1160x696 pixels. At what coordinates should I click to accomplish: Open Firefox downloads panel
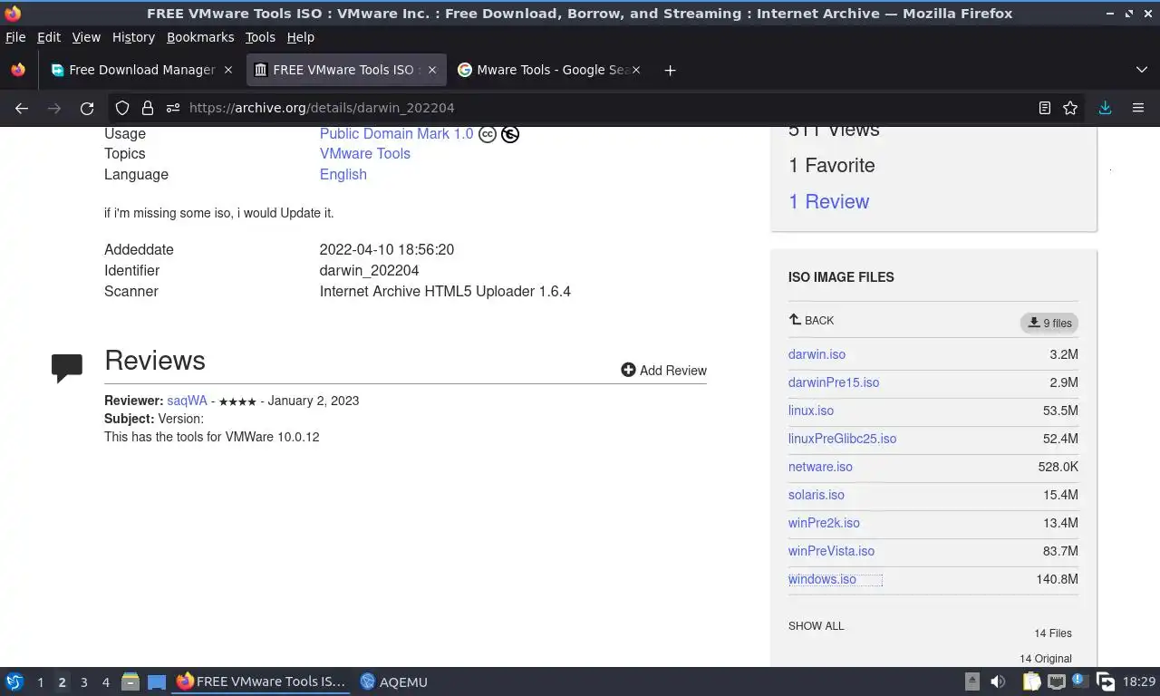(x=1105, y=108)
